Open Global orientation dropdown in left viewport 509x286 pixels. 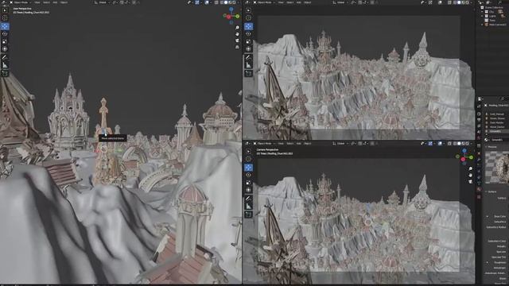[x=103, y=2]
